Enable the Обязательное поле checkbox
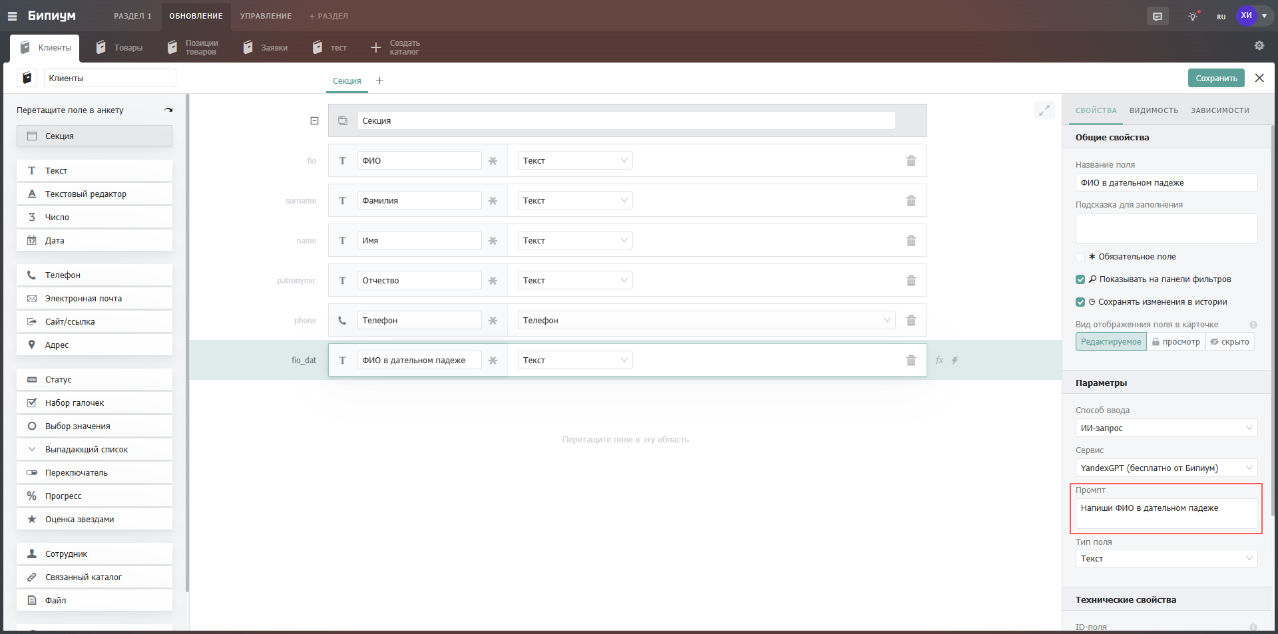The height and width of the screenshot is (634, 1278). pyautogui.click(x=1080, y=257)
